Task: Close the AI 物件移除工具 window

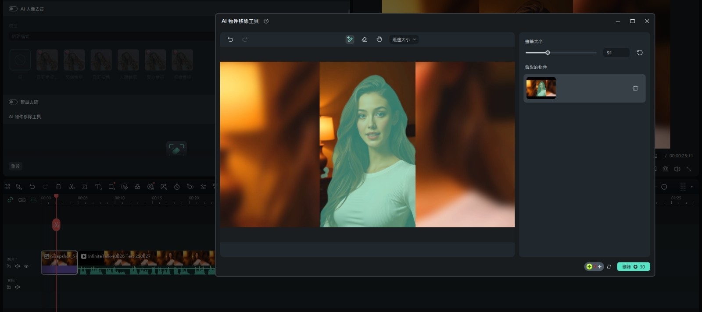Action: pos(647,21)
